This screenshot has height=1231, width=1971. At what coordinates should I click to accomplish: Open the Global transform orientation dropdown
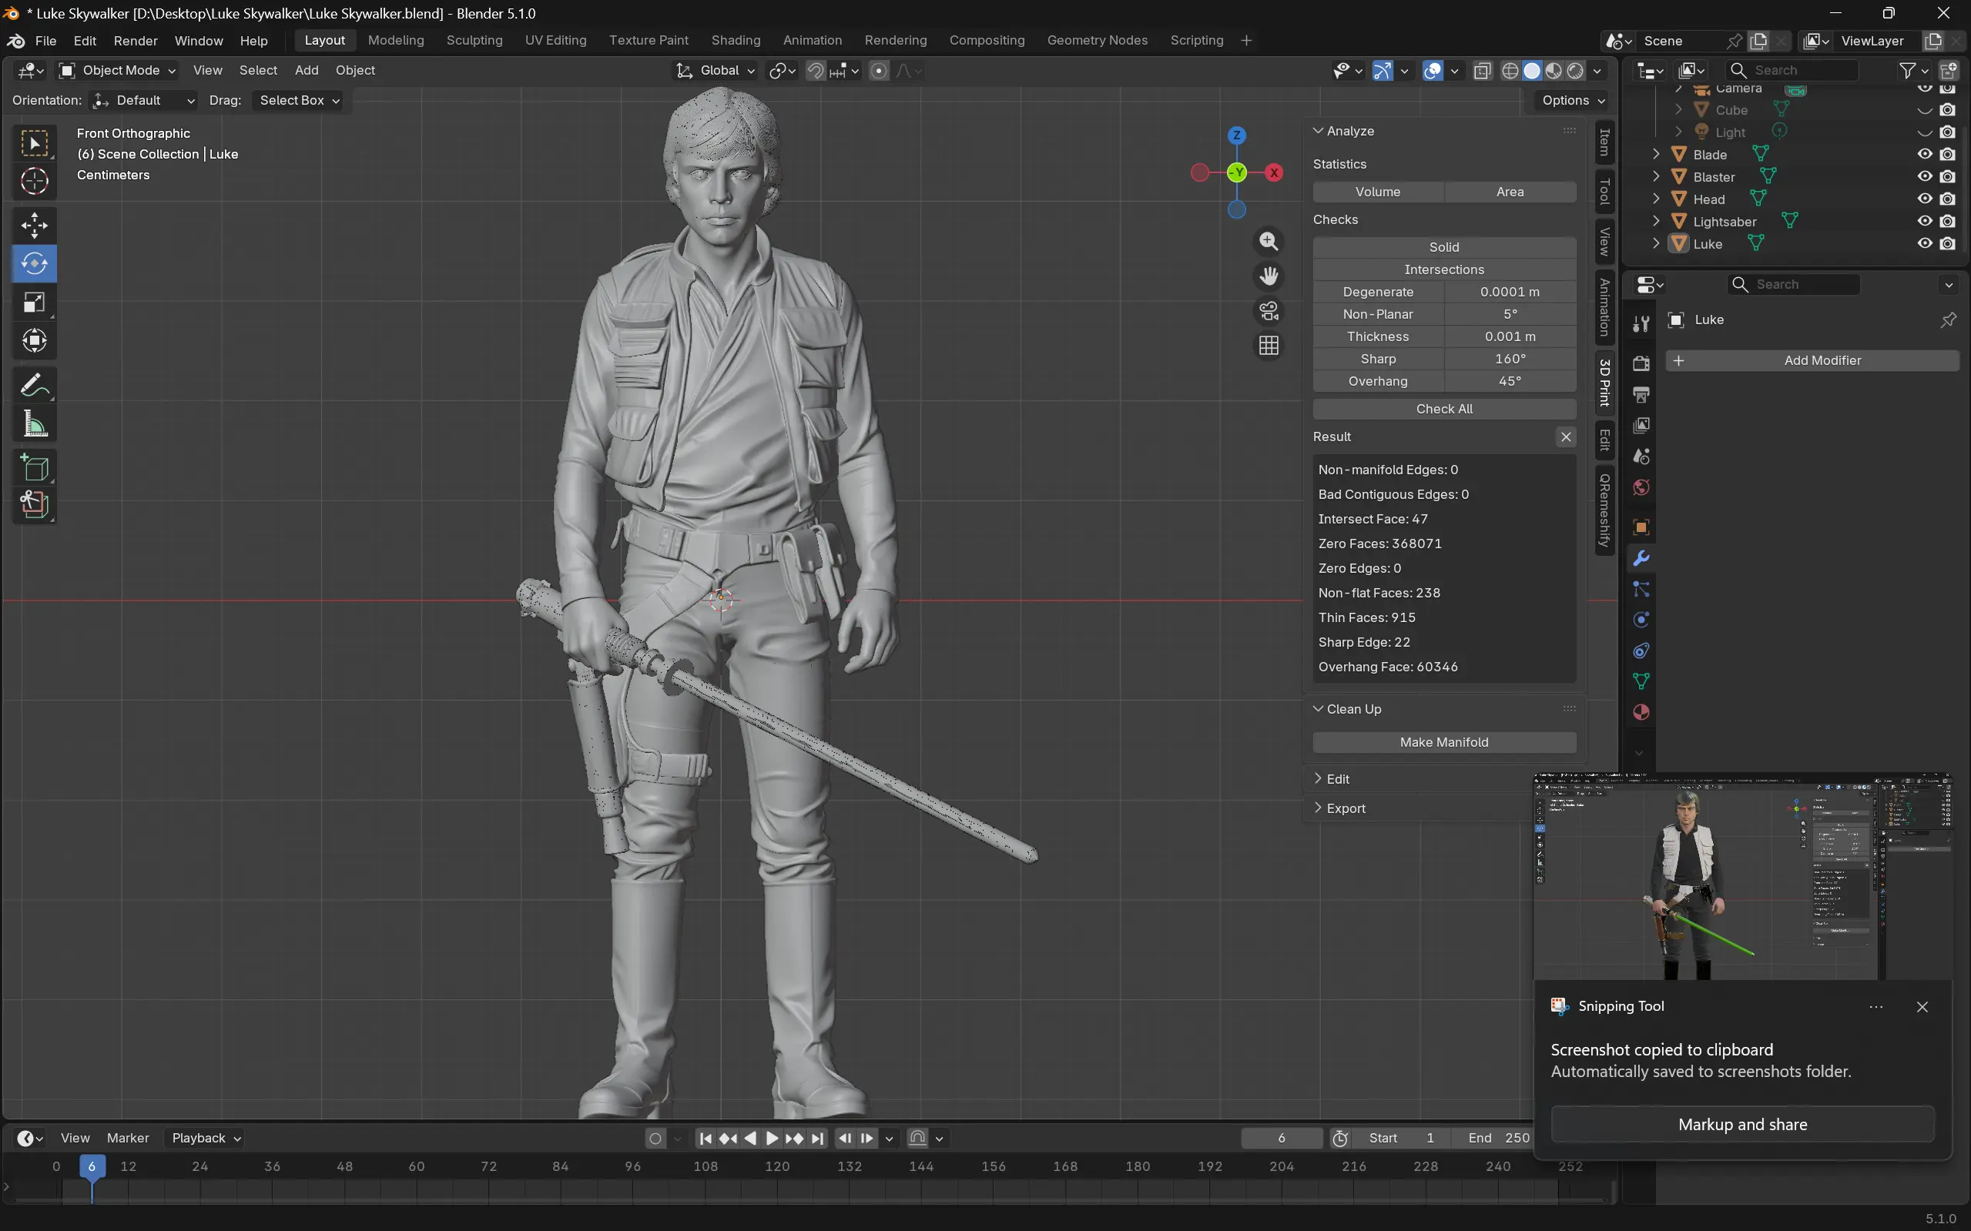tap(716, 71)
